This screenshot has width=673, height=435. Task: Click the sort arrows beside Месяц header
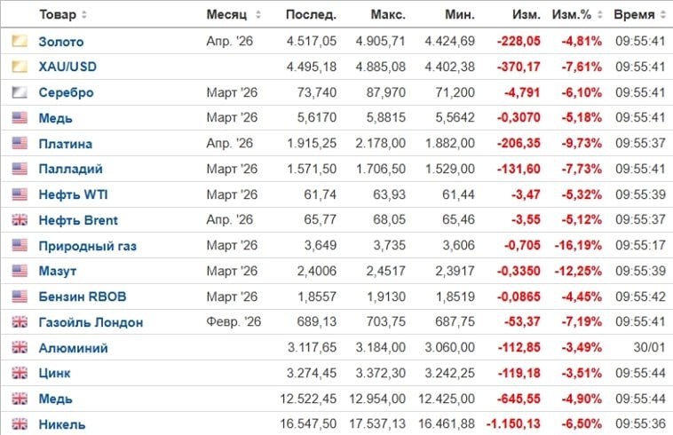tap(258, 15)
